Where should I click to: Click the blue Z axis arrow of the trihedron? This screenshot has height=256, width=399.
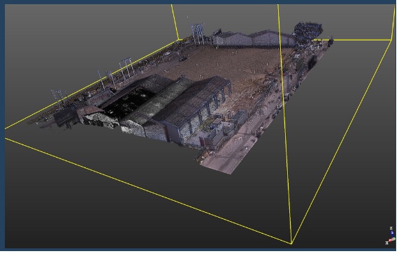click(392, 234)
